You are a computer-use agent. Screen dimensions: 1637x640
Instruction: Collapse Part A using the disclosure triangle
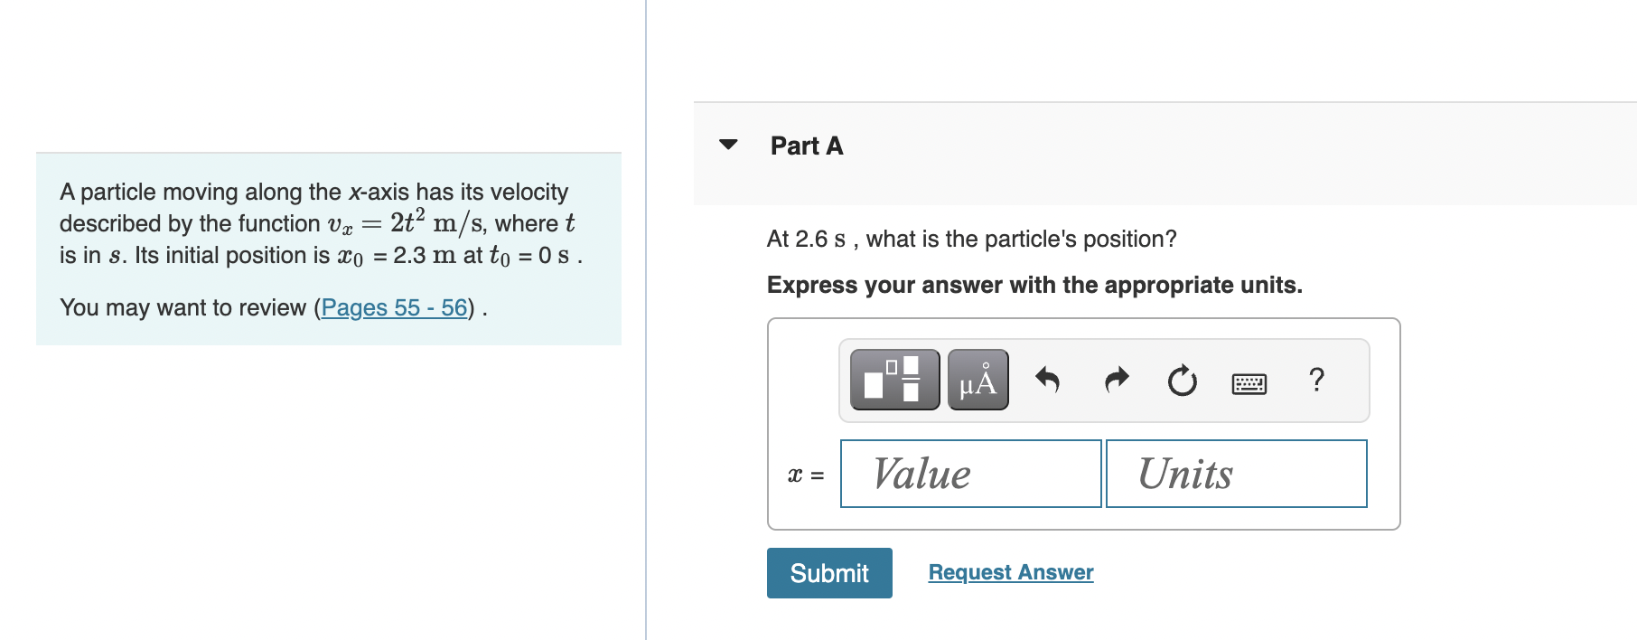point(728,146)
